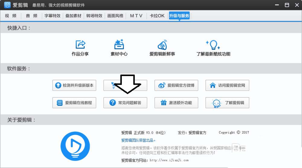Maximize the 爱剪辑 window

pos(287,5)
